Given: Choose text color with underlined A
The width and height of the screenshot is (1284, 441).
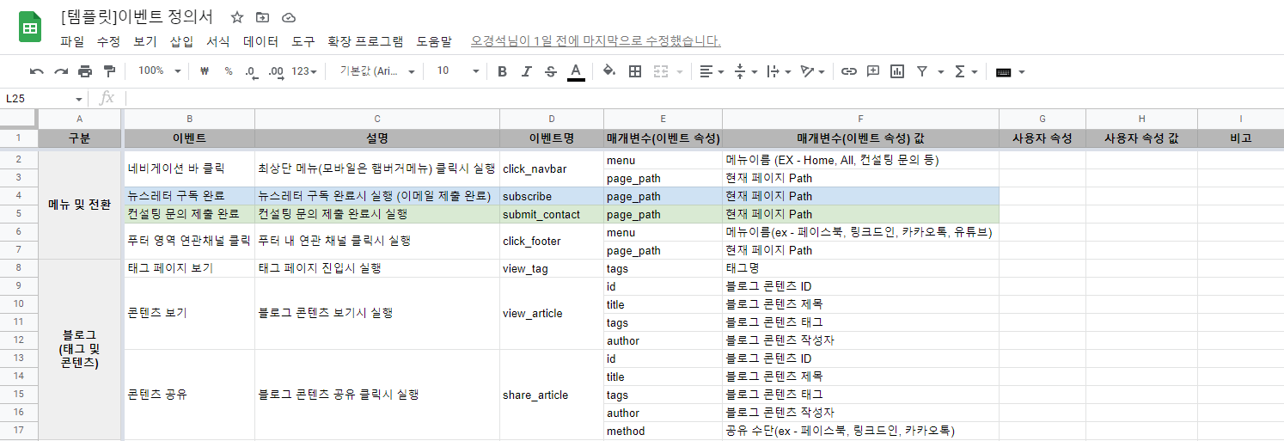Looking at the screenshot, I should [576, 71].
